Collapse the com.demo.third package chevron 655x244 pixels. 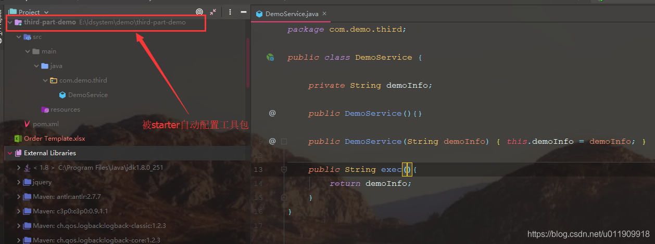(x=45, y=80)
